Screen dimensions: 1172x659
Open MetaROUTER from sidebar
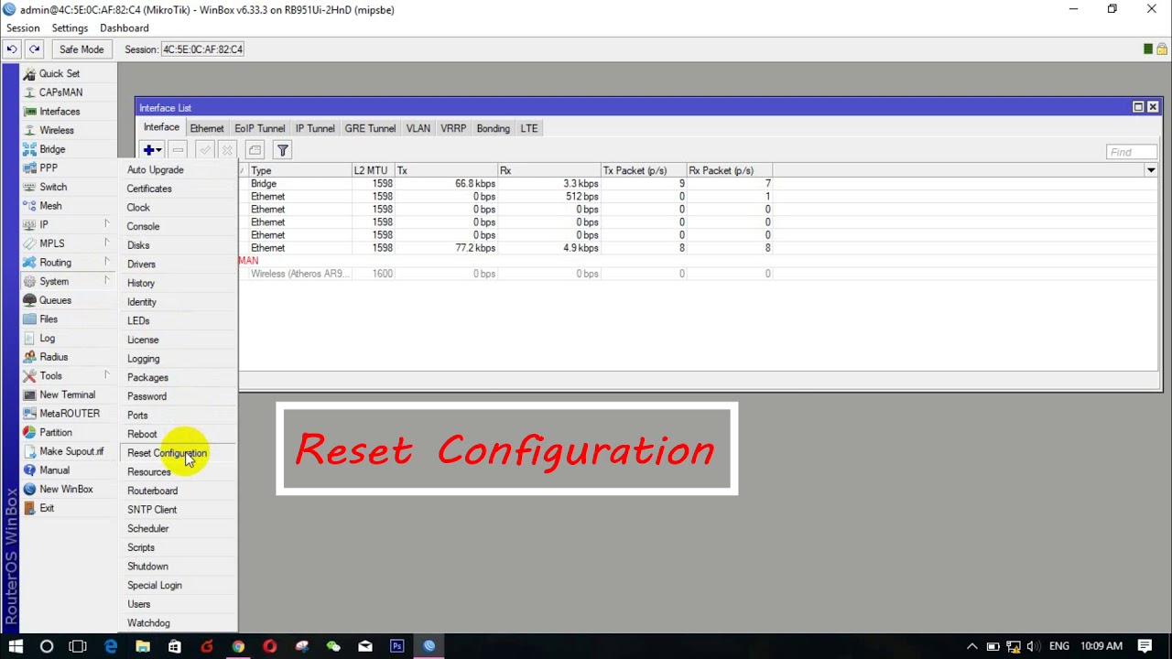pos(70,414)
